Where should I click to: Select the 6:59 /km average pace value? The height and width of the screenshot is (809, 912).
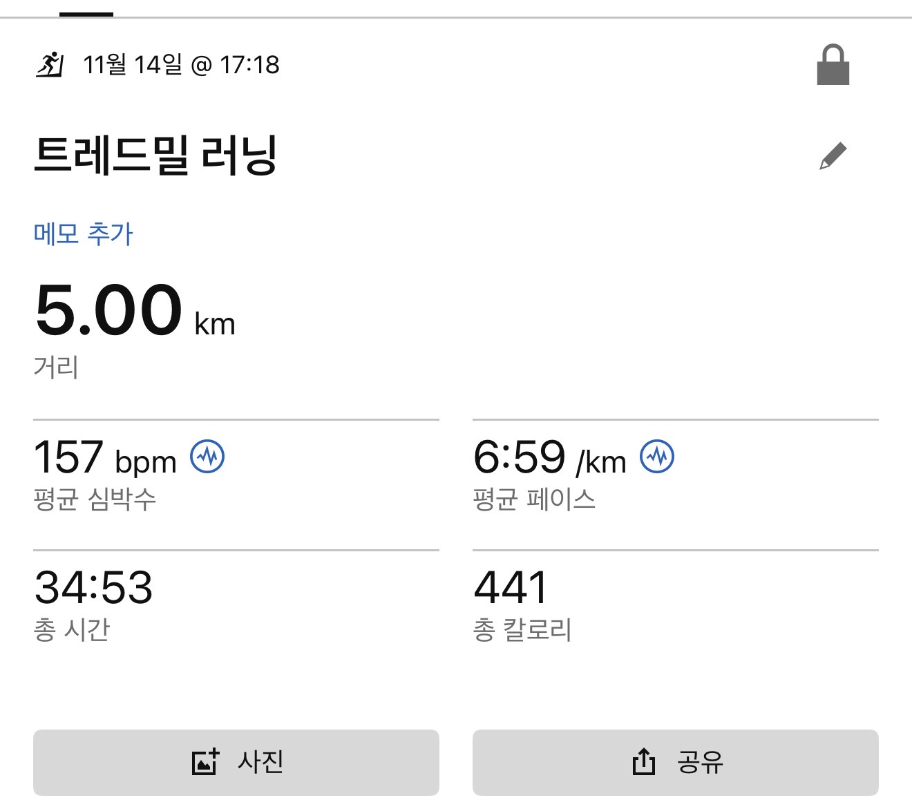pos(549,458)
